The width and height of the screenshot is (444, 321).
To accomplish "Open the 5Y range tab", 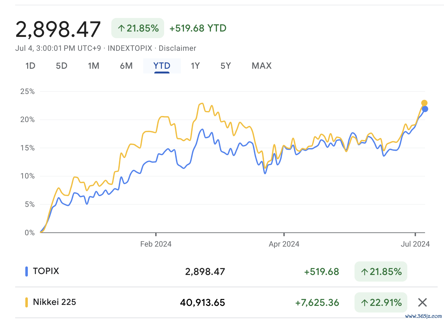I will 226,66.
